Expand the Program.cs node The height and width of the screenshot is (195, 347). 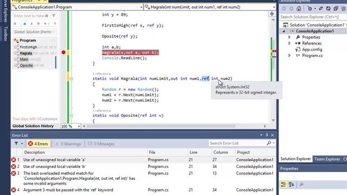(290, 55)
